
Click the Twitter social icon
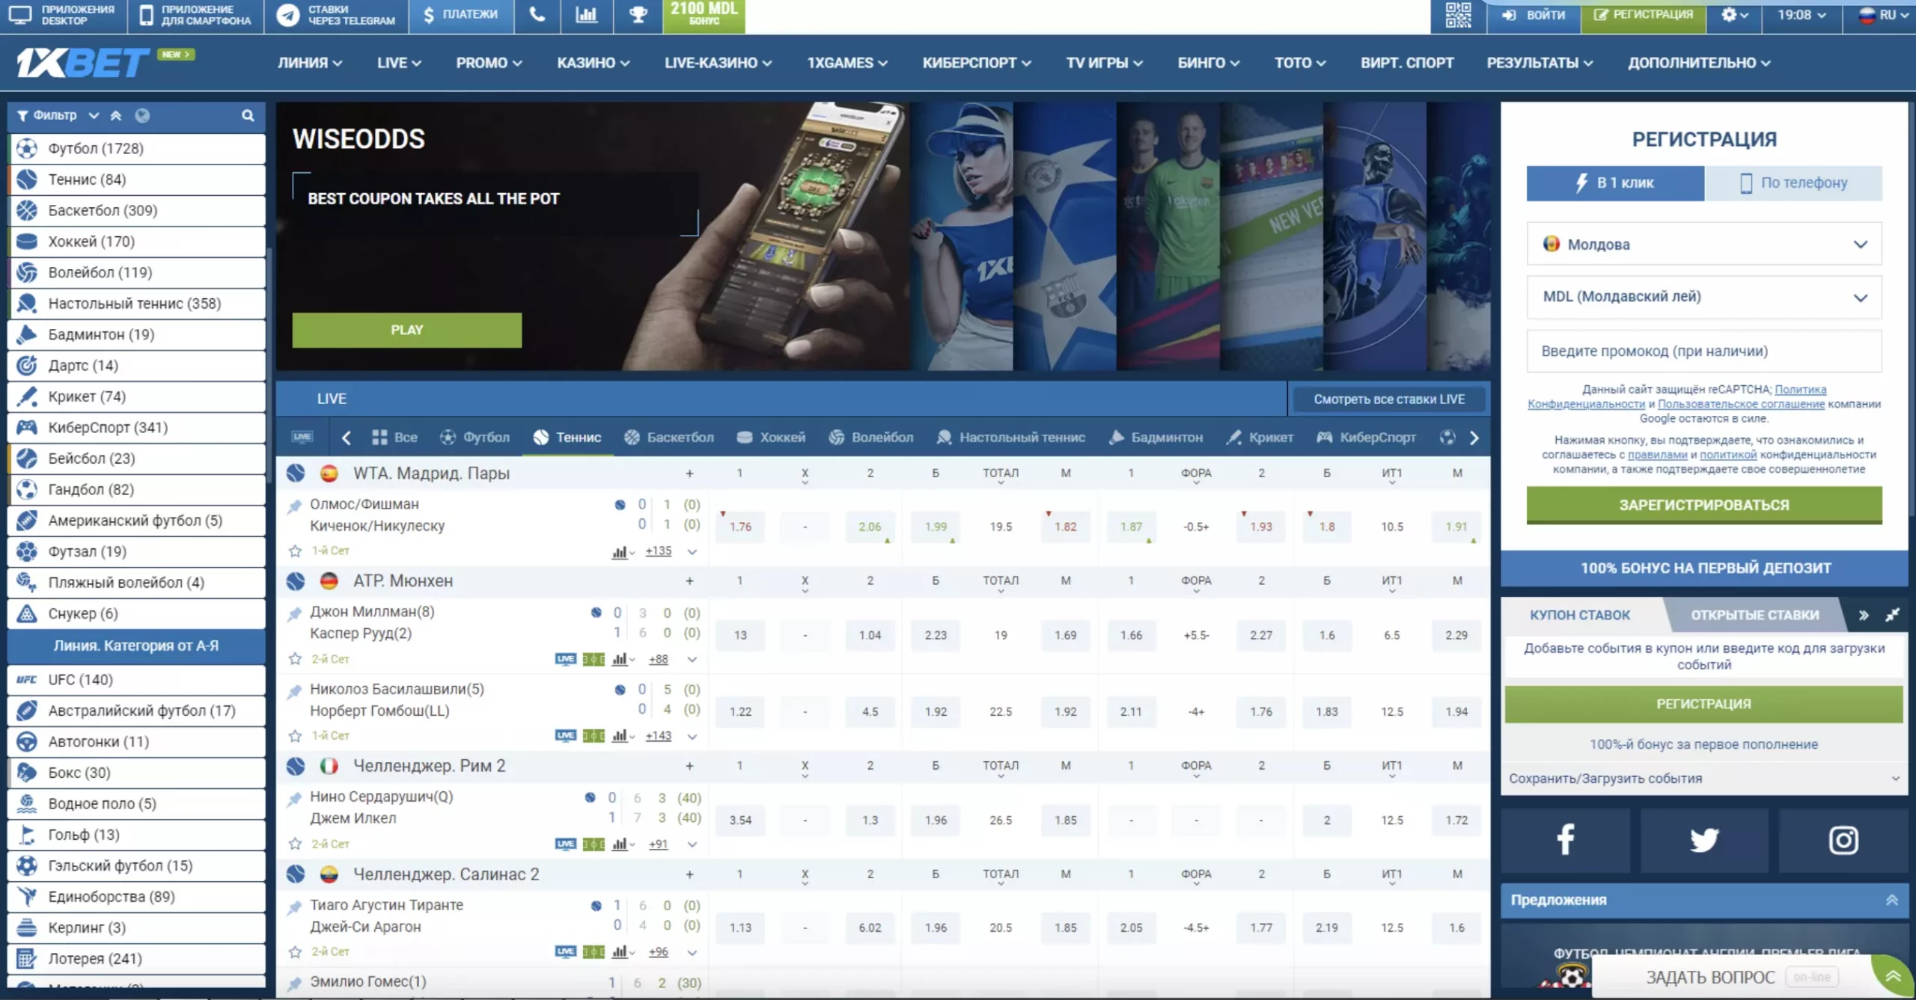pyautogui.click(x=1704, y=840)
